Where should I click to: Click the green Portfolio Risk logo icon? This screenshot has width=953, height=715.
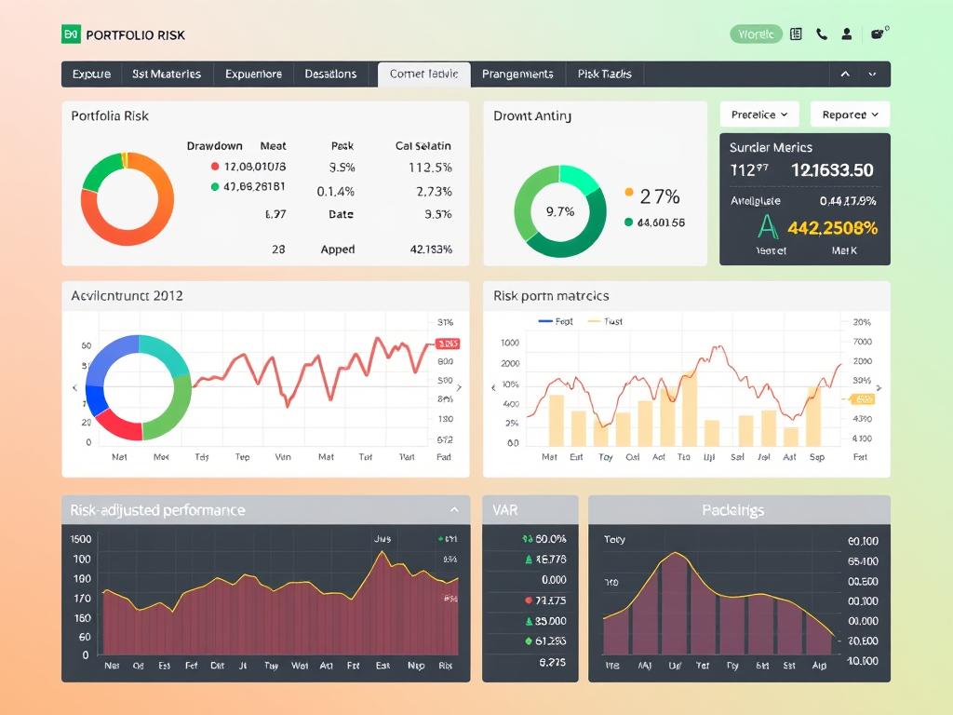point(71,34)
